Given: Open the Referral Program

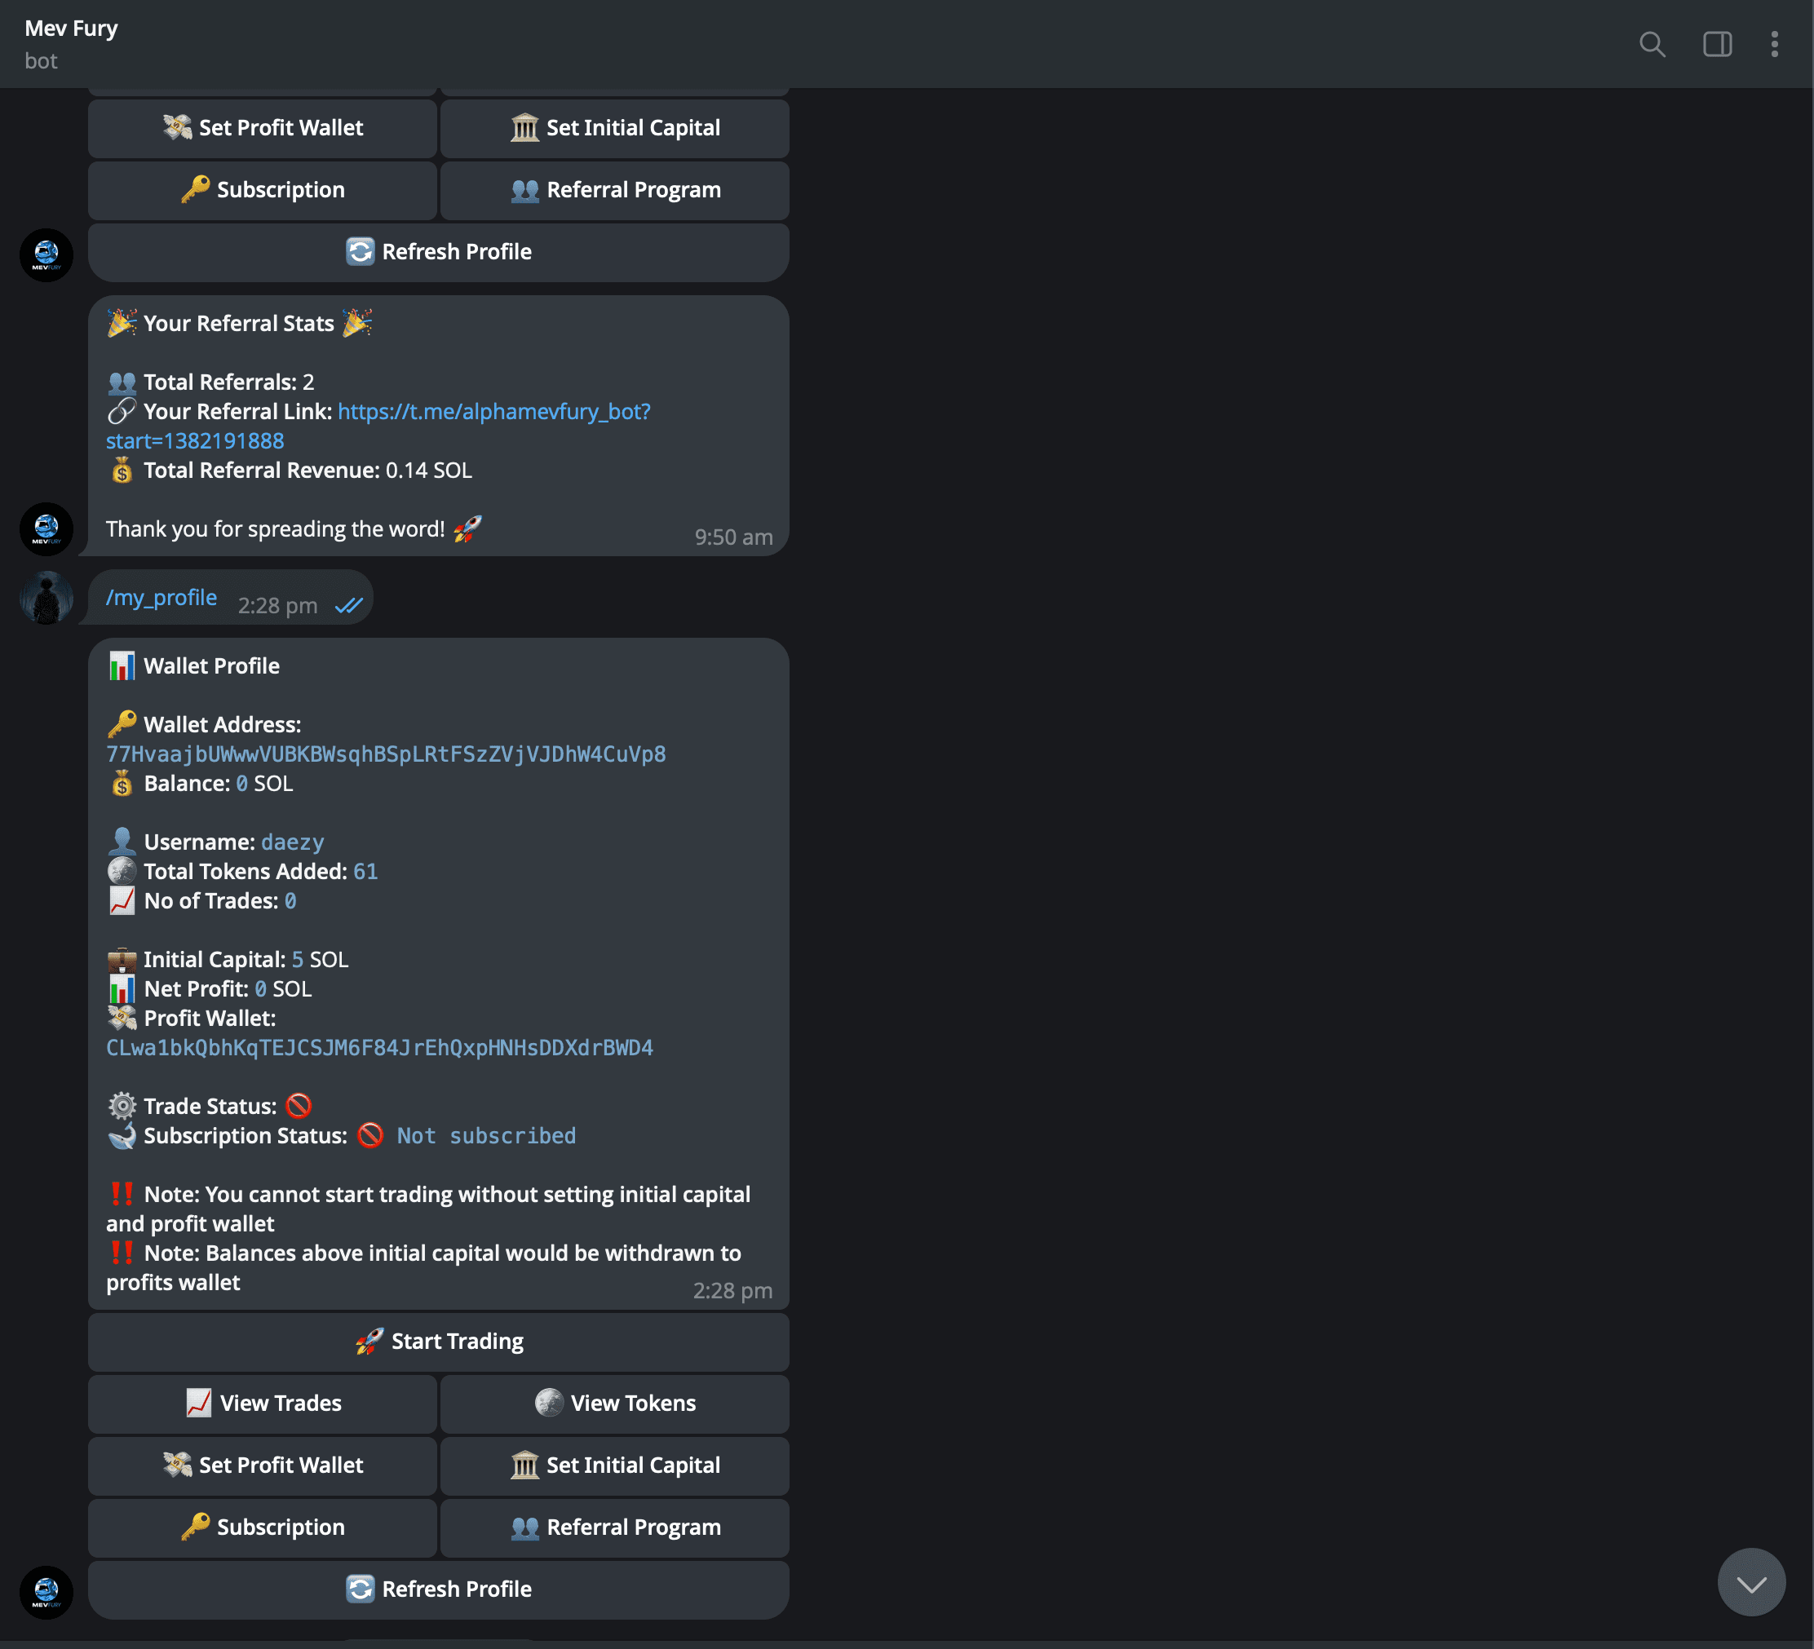Looking at the screenshot, I should 614,1527.
